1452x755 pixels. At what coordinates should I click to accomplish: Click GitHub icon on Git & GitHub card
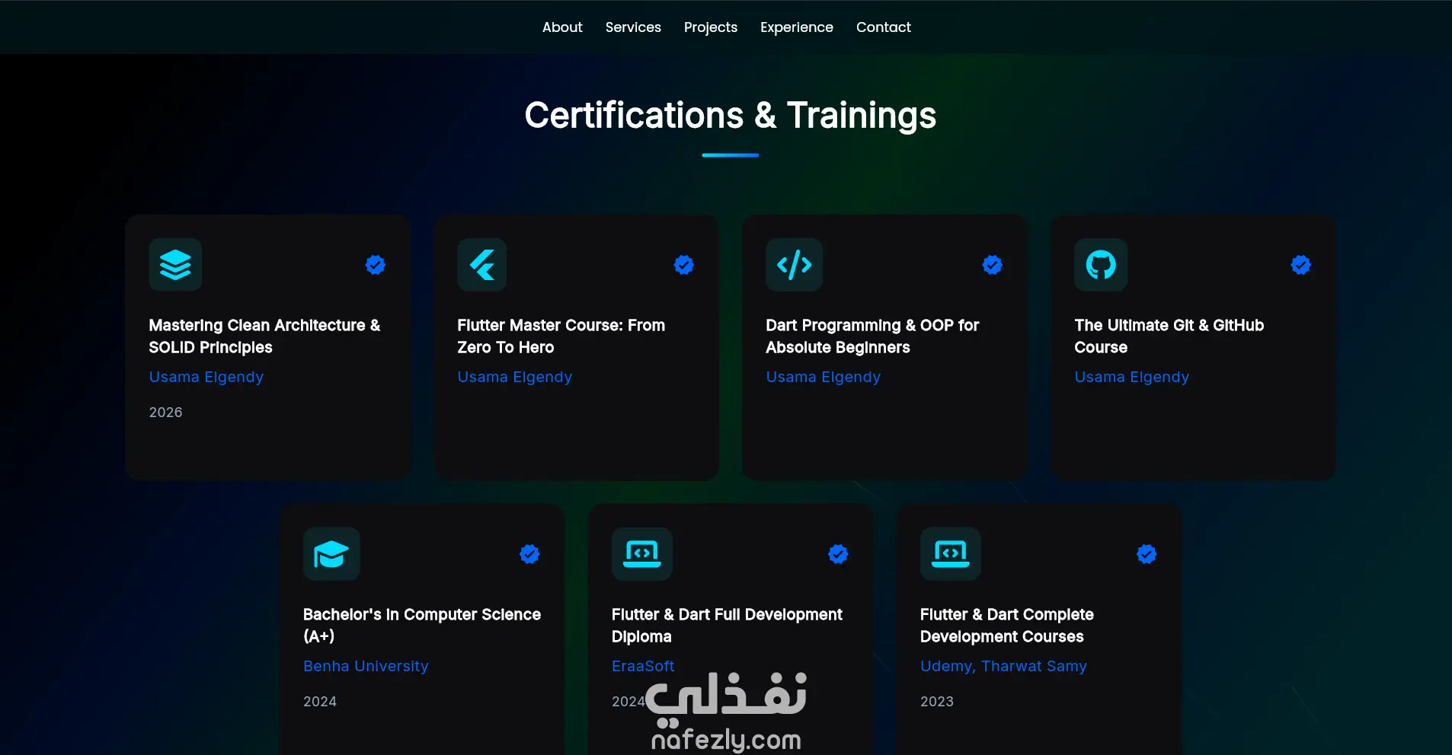click(1101, 265)
